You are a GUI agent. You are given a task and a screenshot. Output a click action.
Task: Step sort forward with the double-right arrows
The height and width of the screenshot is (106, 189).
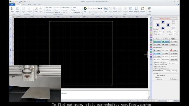point(101,8)
